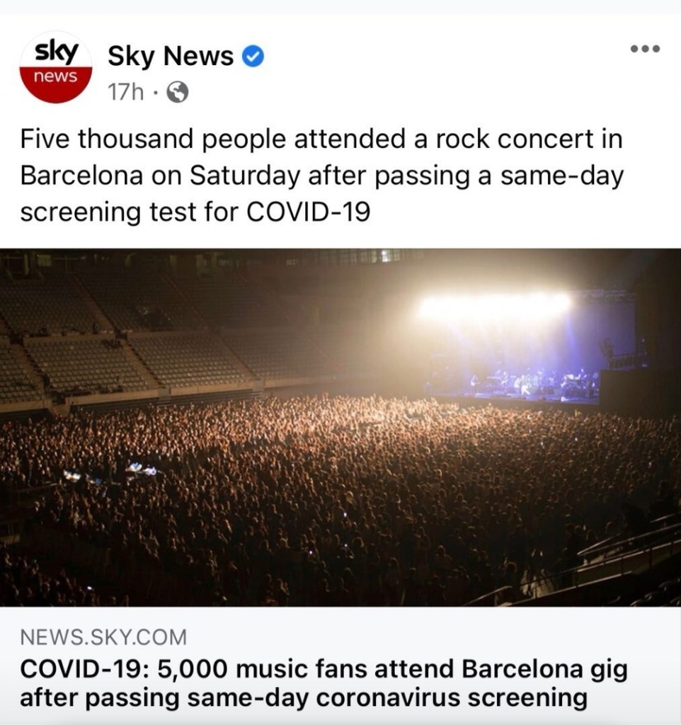The image size is (681, 725).
Task: Click the 'sky' wordmark in the avatar
Action: 57,51
